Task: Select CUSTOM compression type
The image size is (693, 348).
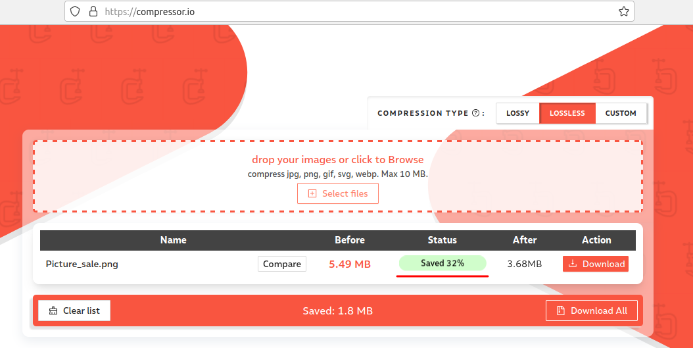Action: click(621, 113)
